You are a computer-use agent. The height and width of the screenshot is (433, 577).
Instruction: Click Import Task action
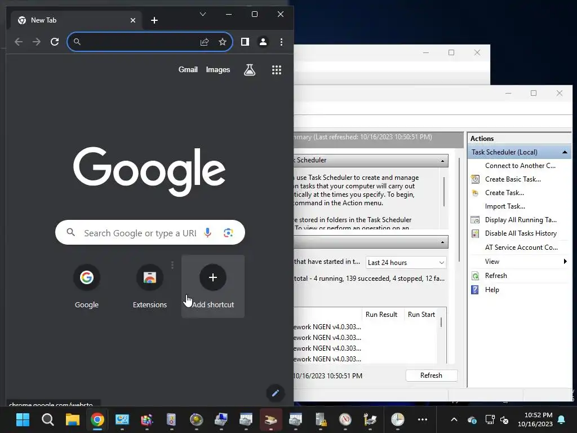click(505, 206)
